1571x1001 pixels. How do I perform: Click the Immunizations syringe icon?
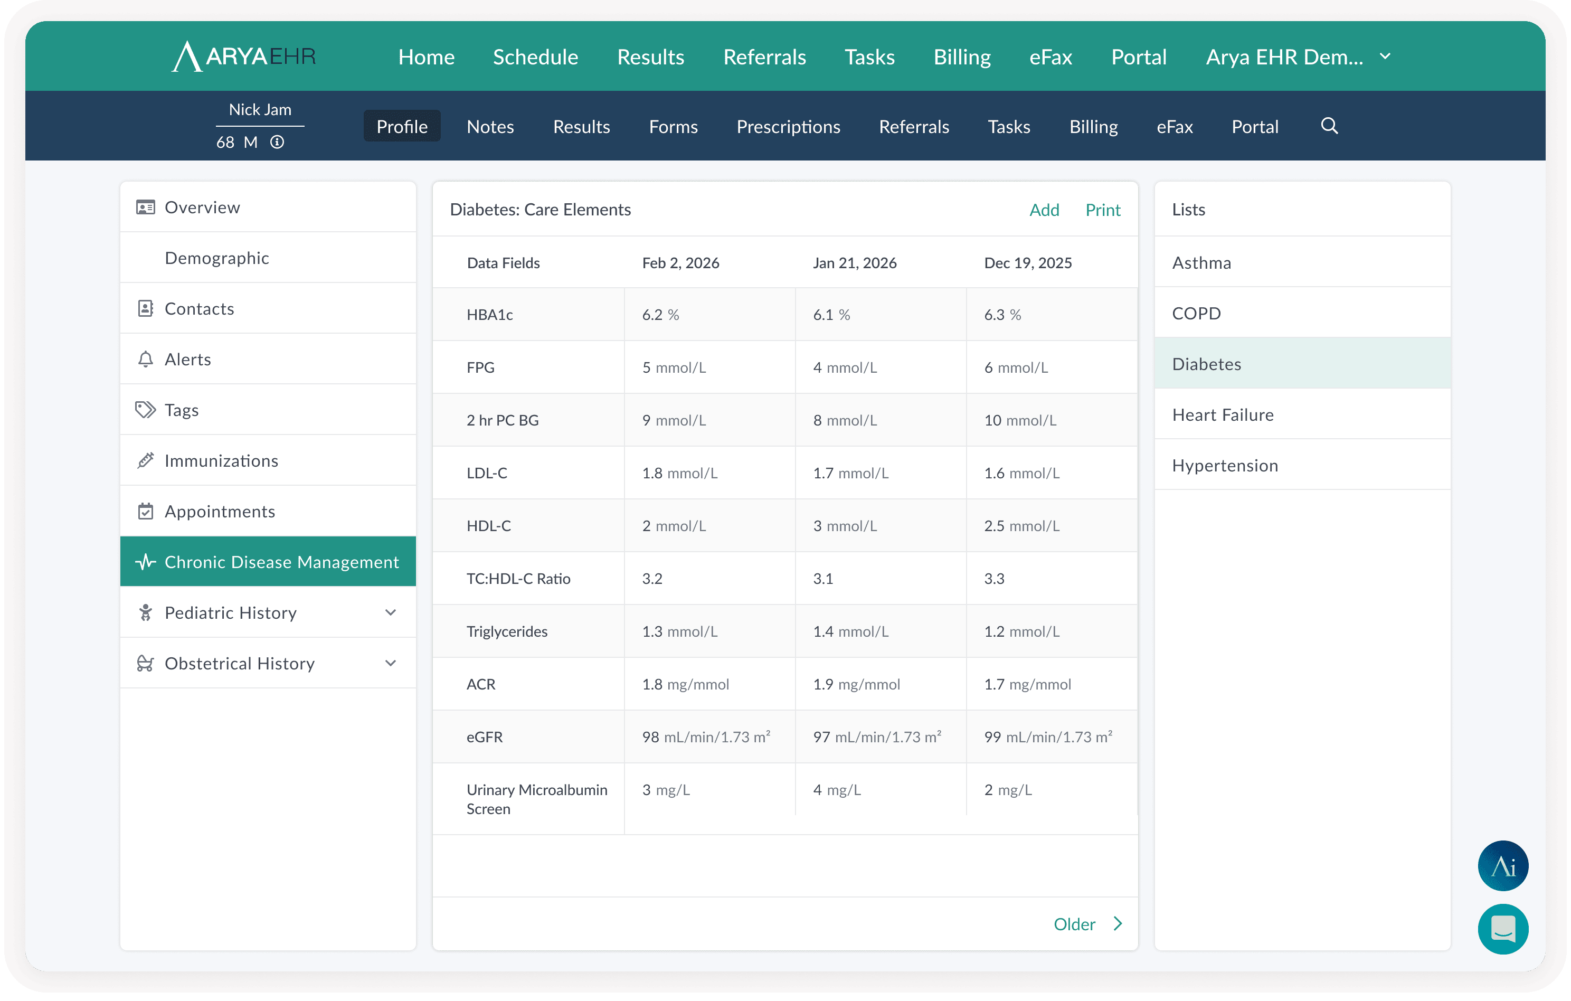[146, 460]
